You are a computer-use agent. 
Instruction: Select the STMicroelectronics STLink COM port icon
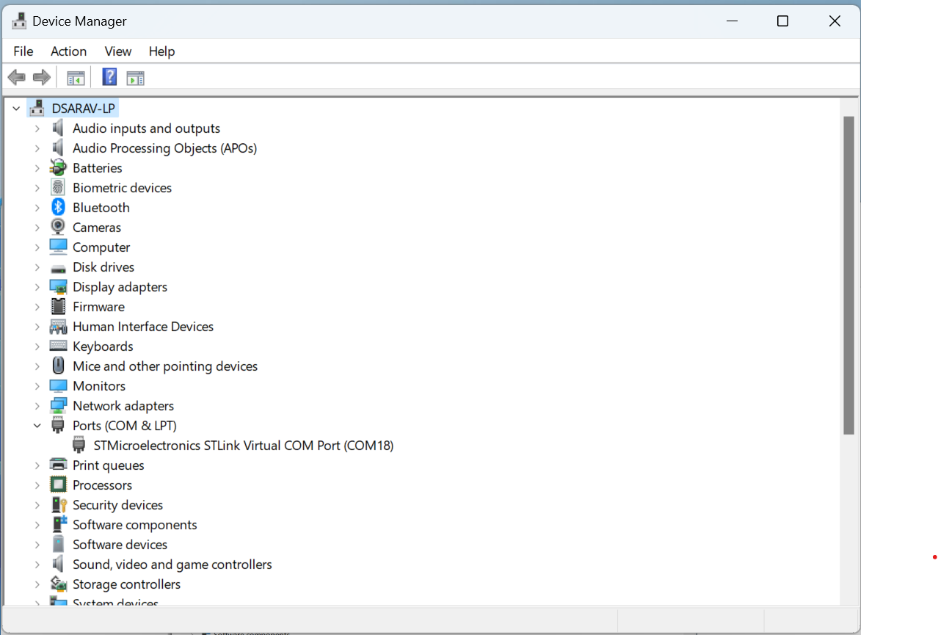[x=79, y=445]
